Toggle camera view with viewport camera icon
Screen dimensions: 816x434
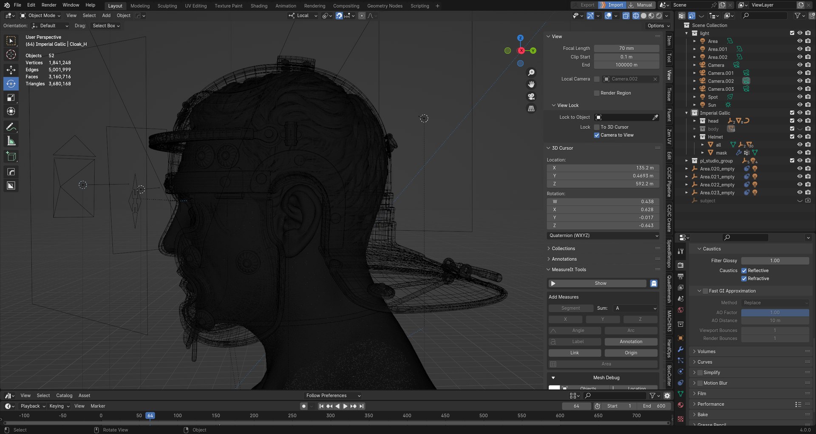(x=531, y=96)
